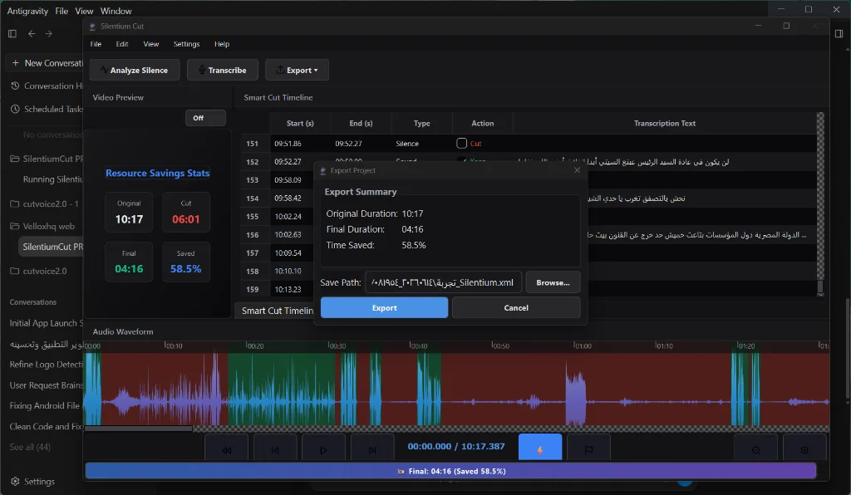Click Browse to choose save path
851x495 pixels.
[553, 282]
